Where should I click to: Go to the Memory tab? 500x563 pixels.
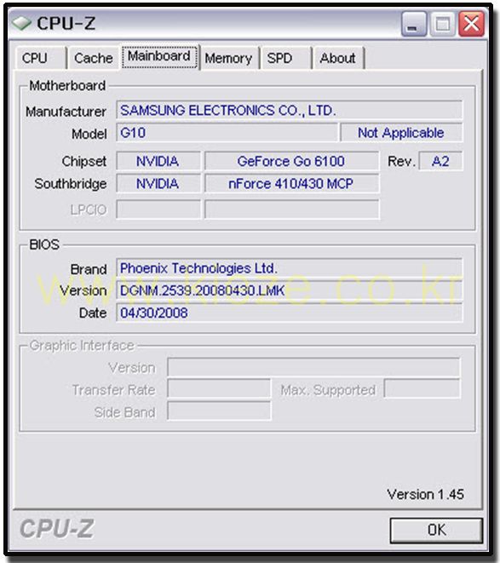(x=229, y=58)
